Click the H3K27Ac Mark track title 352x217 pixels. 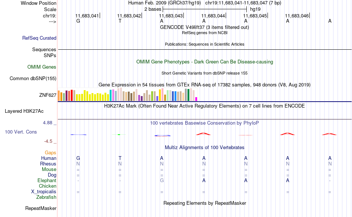(x=205, y=106)
